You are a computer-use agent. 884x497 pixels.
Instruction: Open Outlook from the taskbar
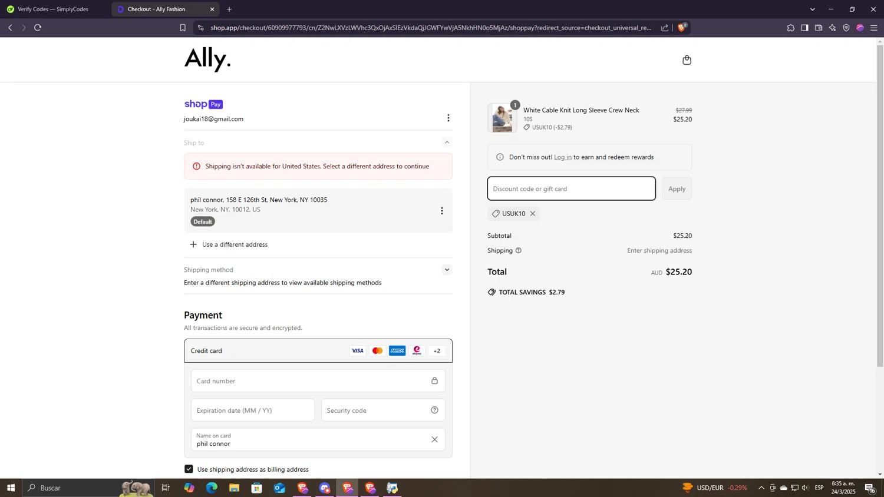[279, 488]
